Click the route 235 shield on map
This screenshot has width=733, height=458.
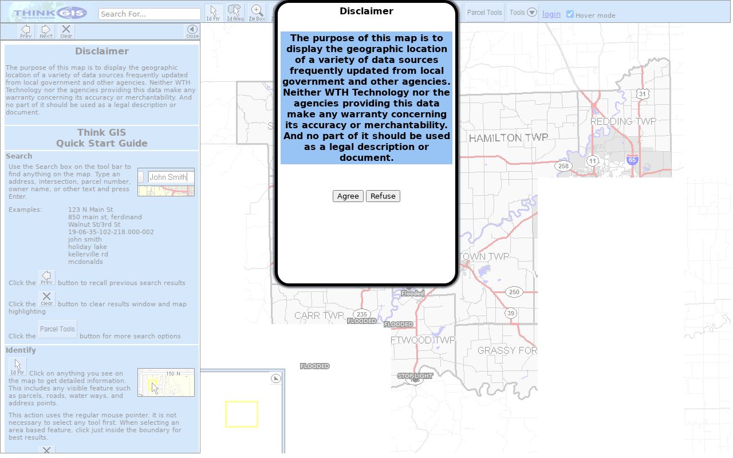pyautogui.click(x=361, y=314)
